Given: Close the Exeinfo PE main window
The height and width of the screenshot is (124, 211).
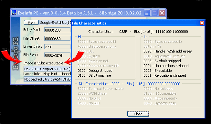Looking at the screenshot, I should pyautogui.click(x=162, y=13).
